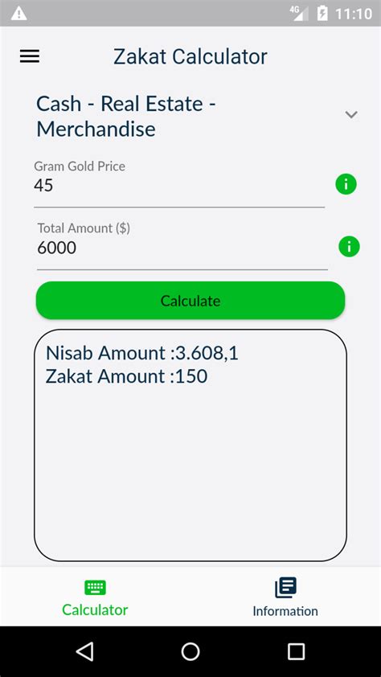Open the Information library icon
The width and height of the screenshot is (381, 677).
pyautogui.click(x=285, y=588)
